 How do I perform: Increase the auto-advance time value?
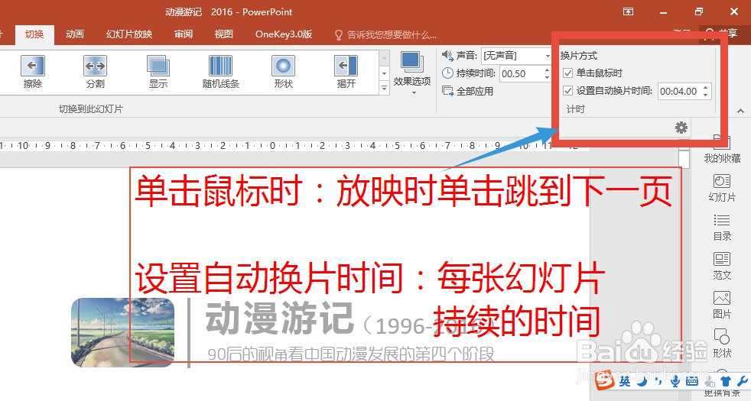tap(706, 88)
